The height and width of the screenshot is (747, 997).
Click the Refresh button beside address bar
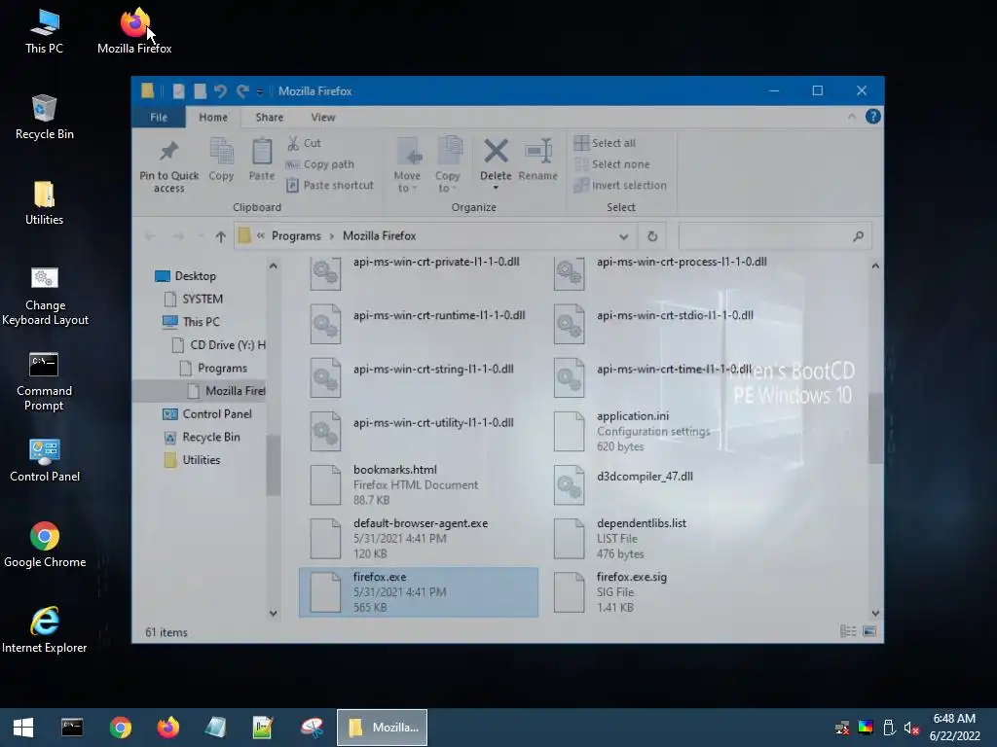(652, 236)
